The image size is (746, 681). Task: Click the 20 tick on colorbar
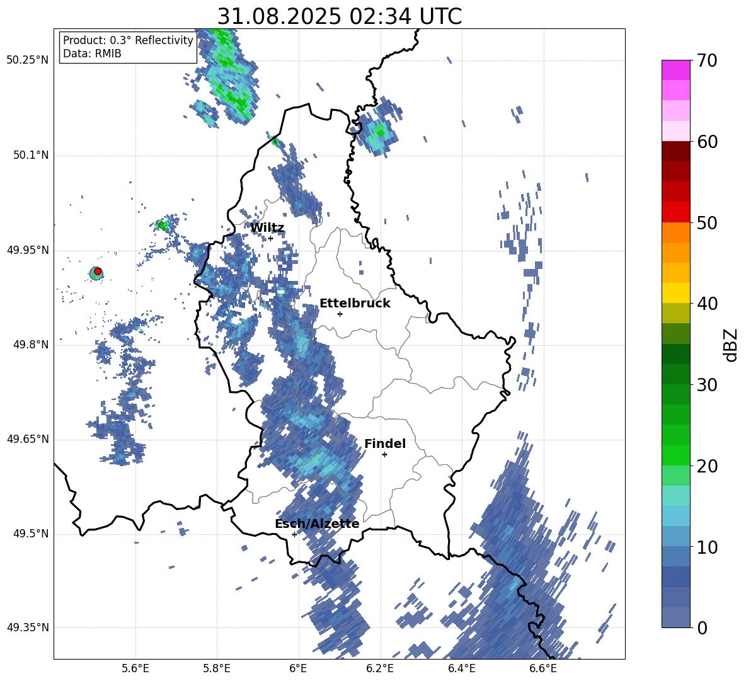pos(707,466)
